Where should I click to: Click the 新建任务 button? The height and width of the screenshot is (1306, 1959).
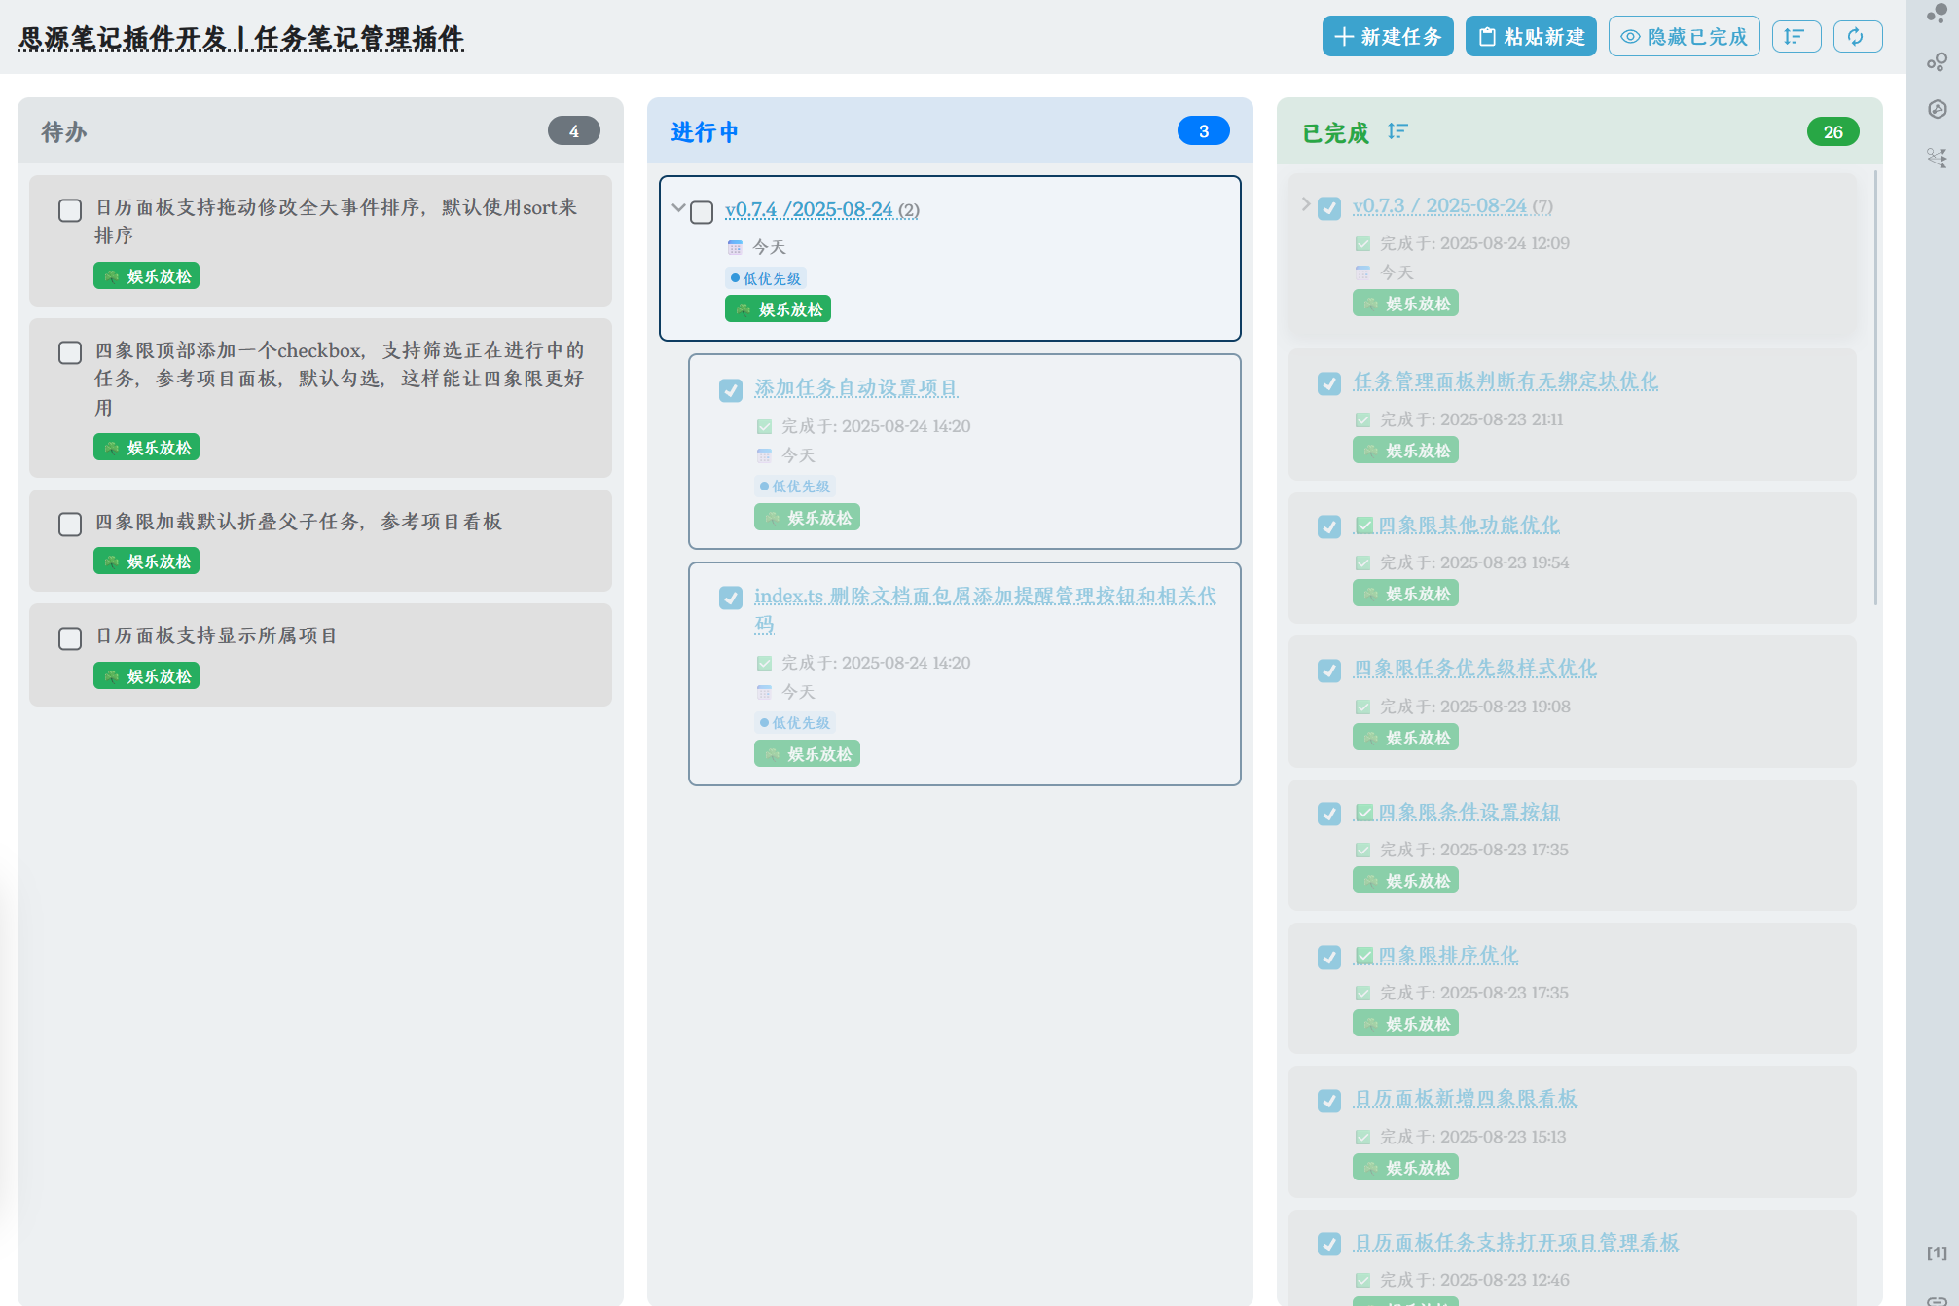[x=1387, y=37]
